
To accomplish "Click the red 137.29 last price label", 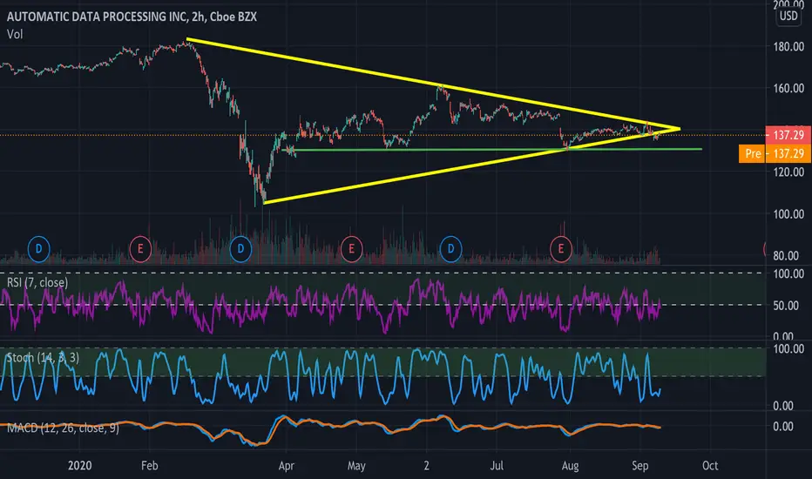I will (x=788, y=135).
